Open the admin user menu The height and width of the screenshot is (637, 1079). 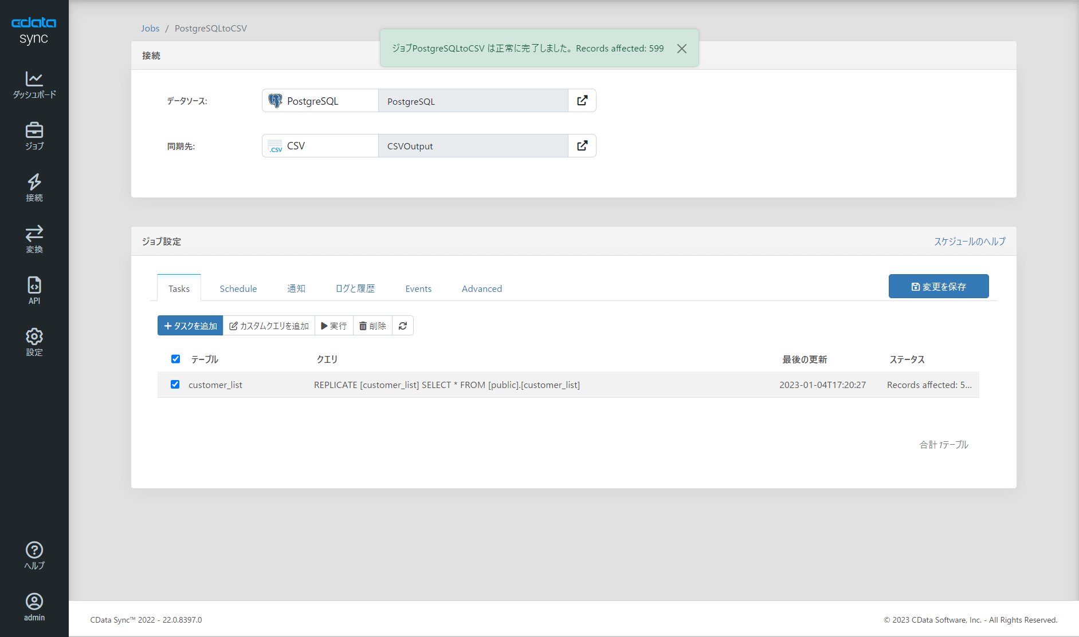(x=34, y=607)
